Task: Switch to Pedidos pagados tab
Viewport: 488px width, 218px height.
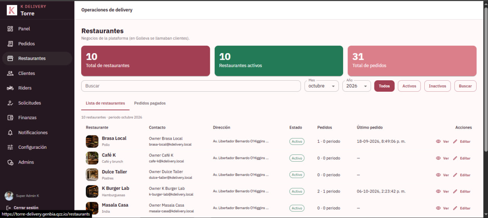Action: click(150, 103)
